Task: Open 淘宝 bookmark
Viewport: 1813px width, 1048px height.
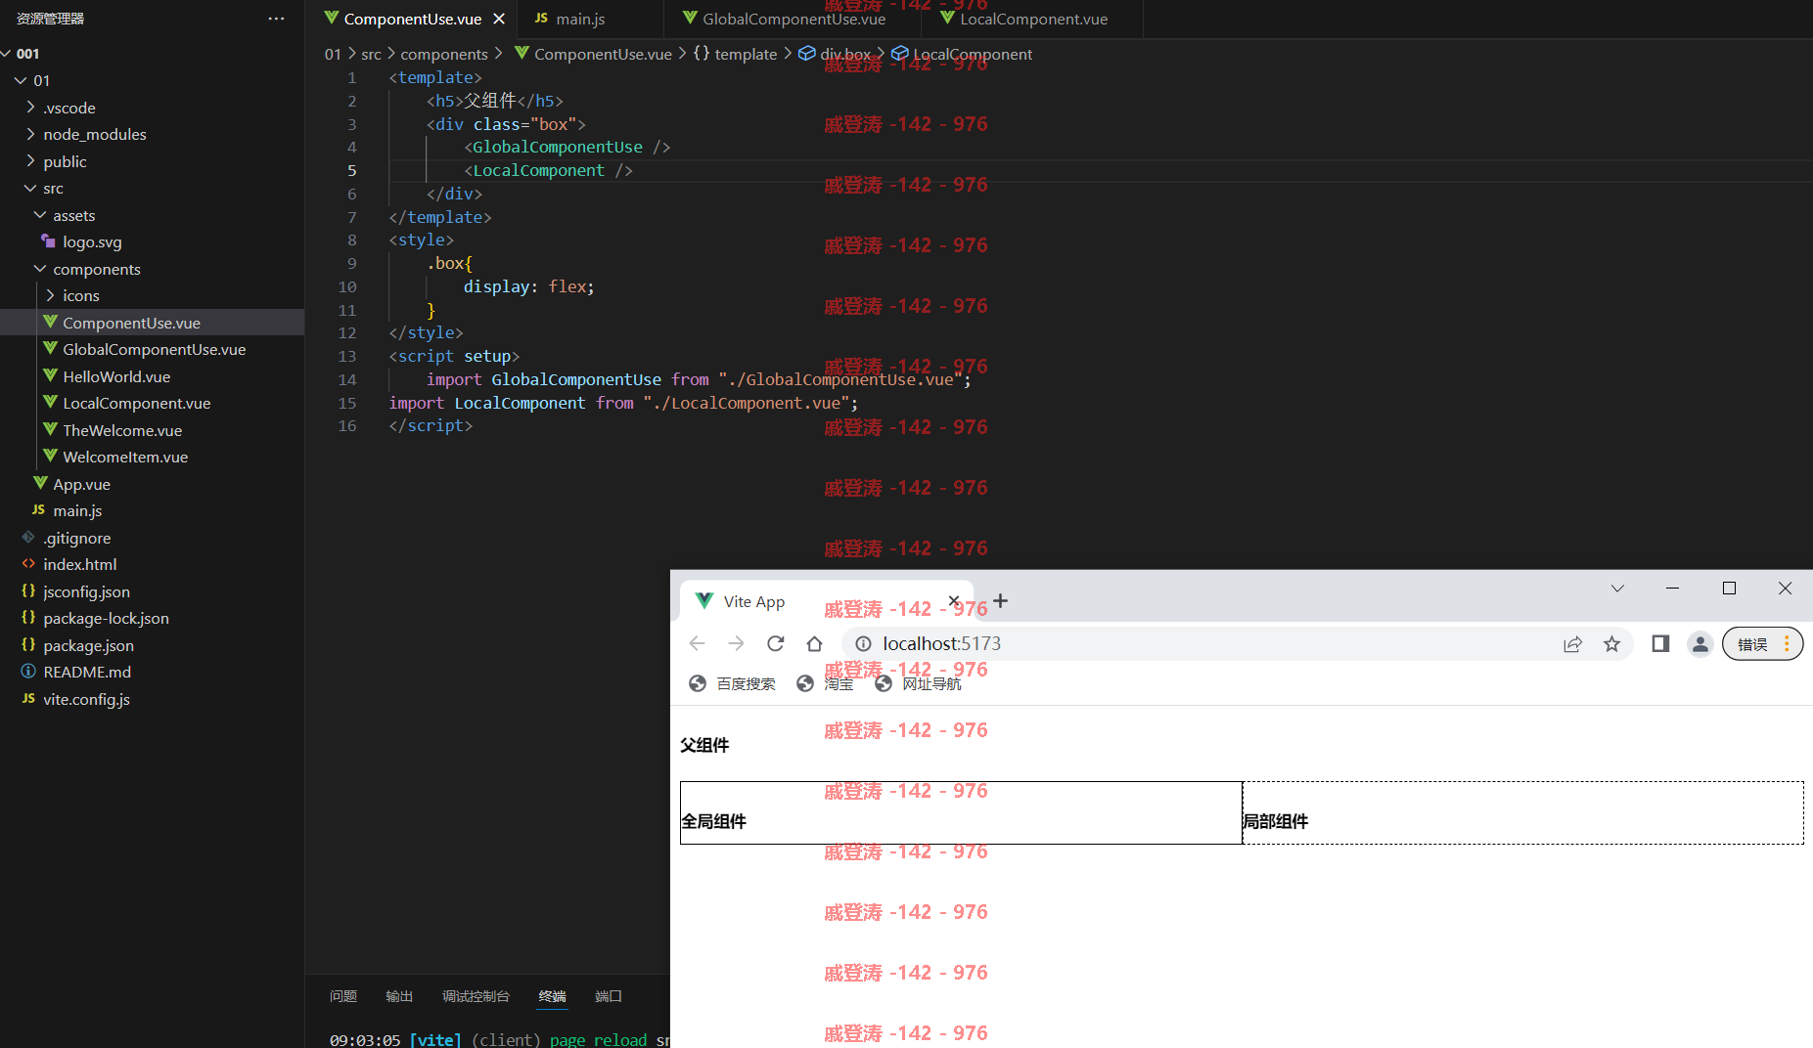Action: click(x=825, y=683)
